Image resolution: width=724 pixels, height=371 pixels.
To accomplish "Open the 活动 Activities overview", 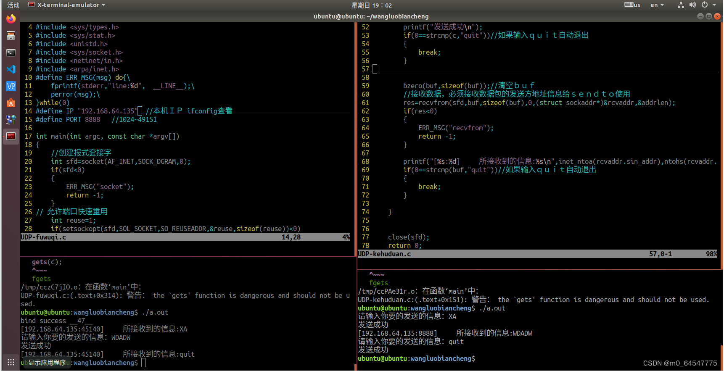I will coord(13,5).
